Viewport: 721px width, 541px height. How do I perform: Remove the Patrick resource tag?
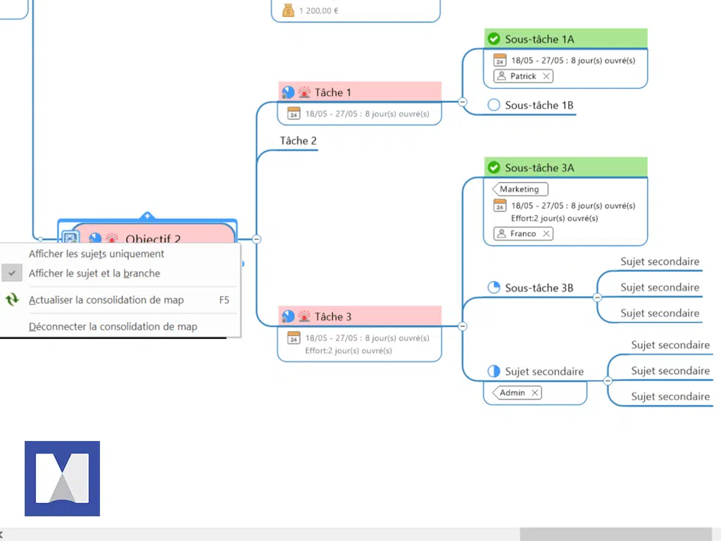point(546,76)
